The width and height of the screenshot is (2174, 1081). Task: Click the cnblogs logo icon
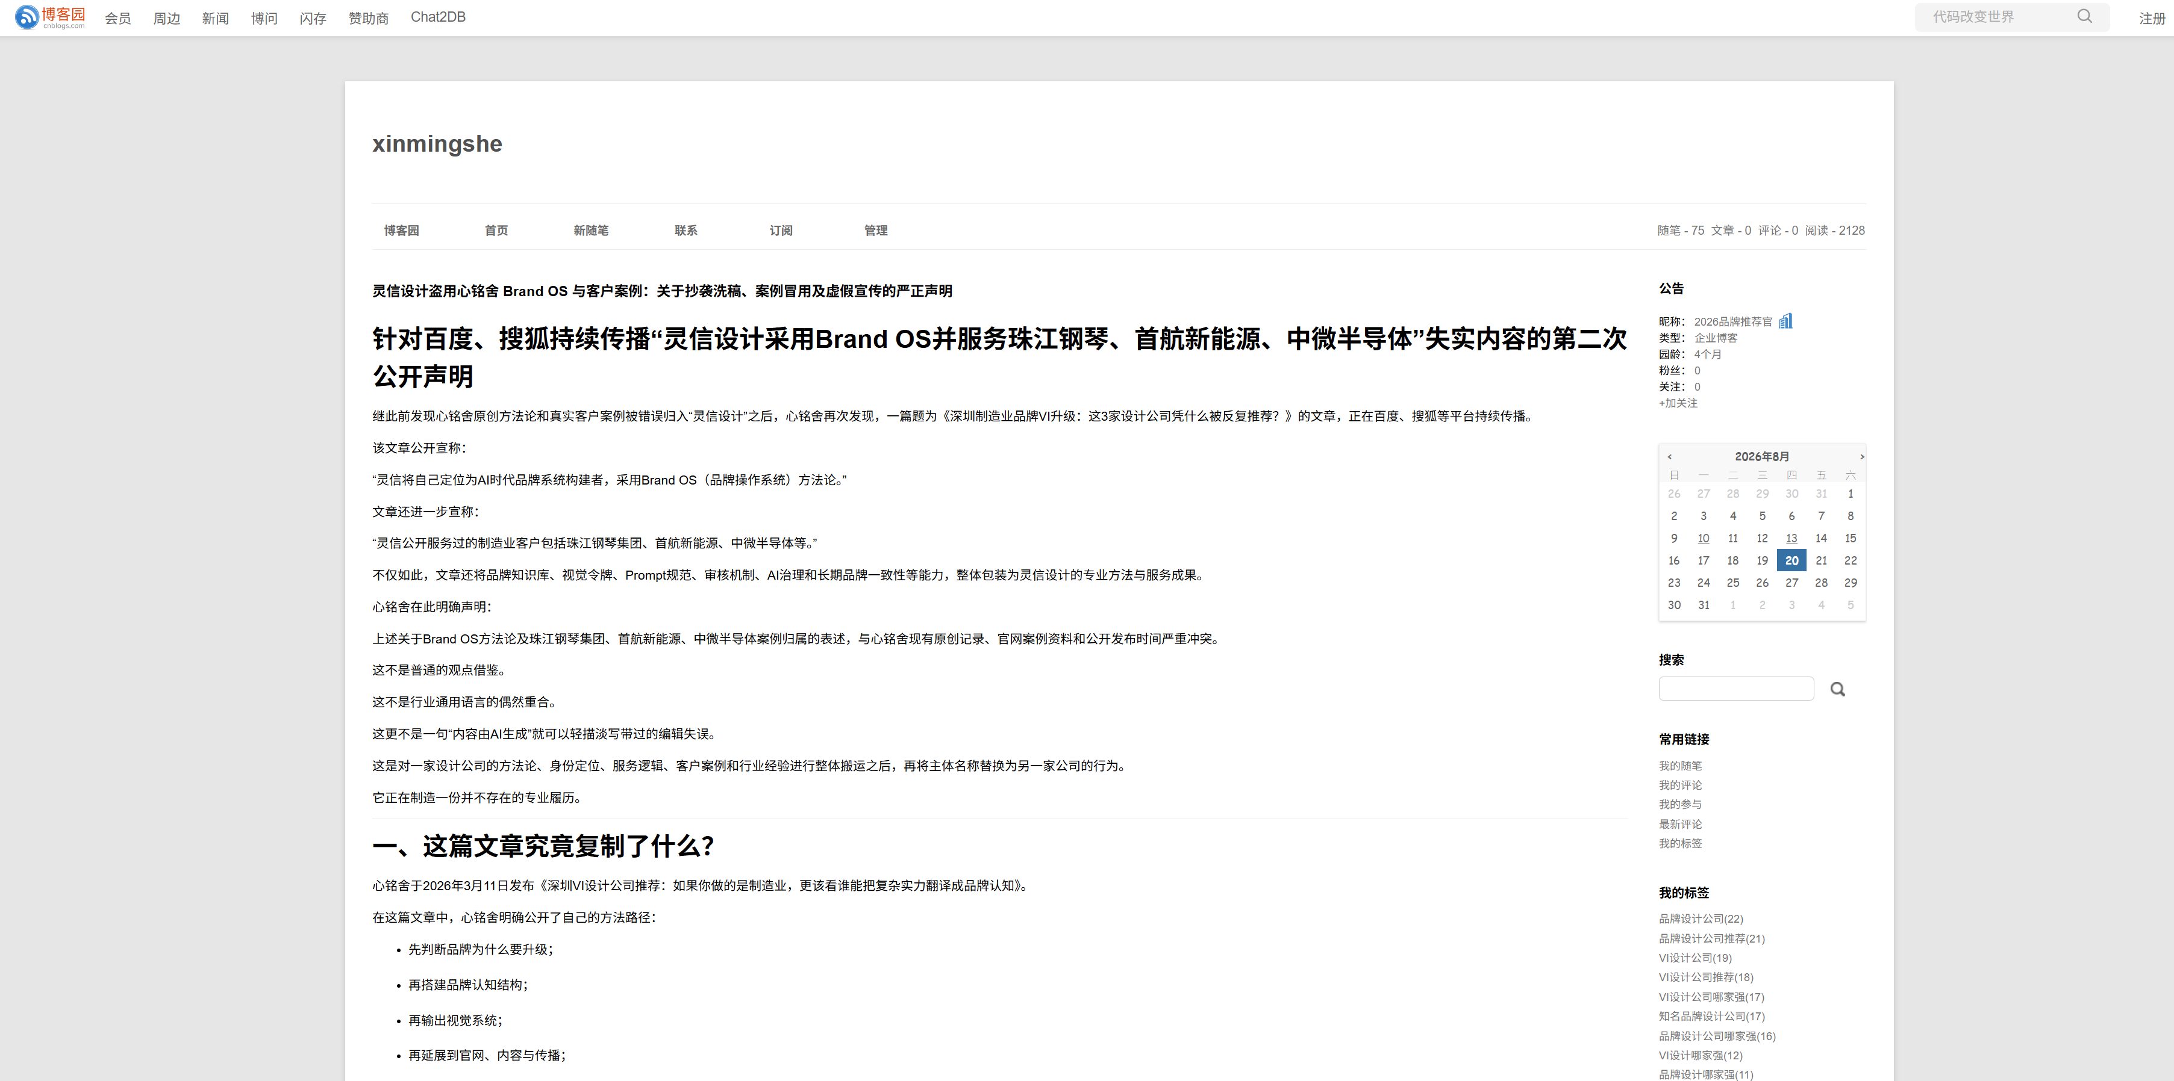click(51, 17)
